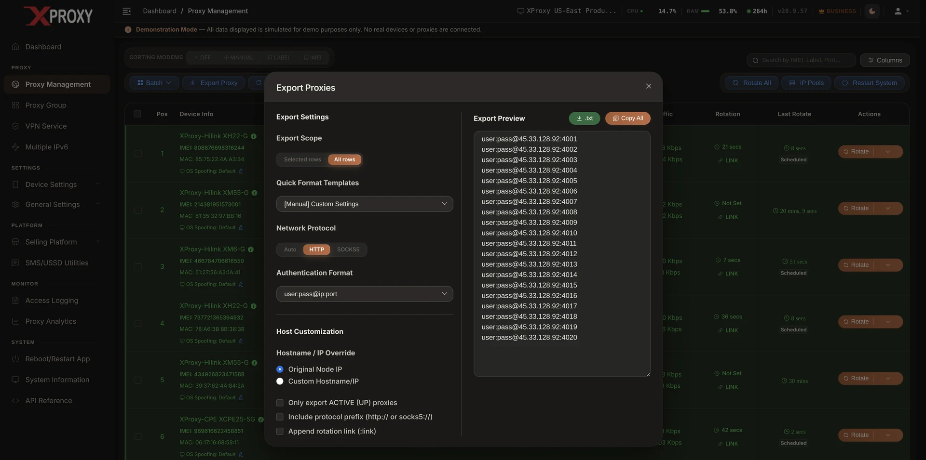The width and height of the screenshot is (926, 460).
Task: Expand General Settings submenu
Action: click(x=57, y=204)
